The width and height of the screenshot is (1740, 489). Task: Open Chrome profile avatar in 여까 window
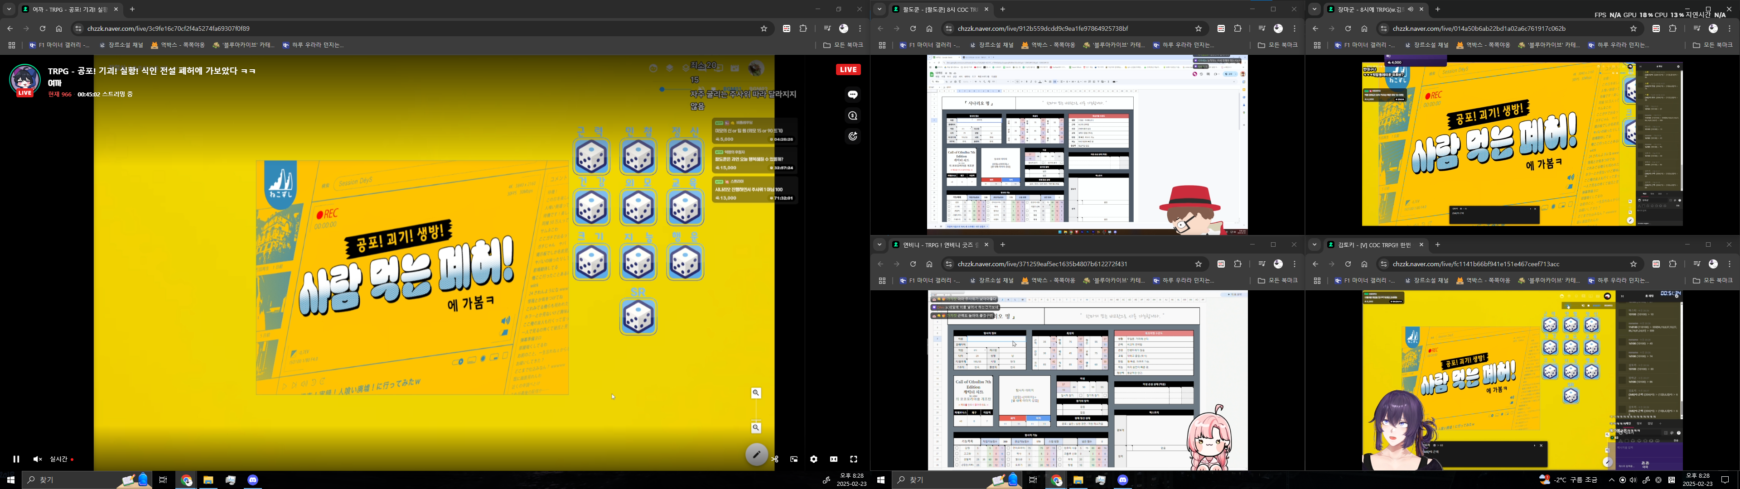(844, 29)
